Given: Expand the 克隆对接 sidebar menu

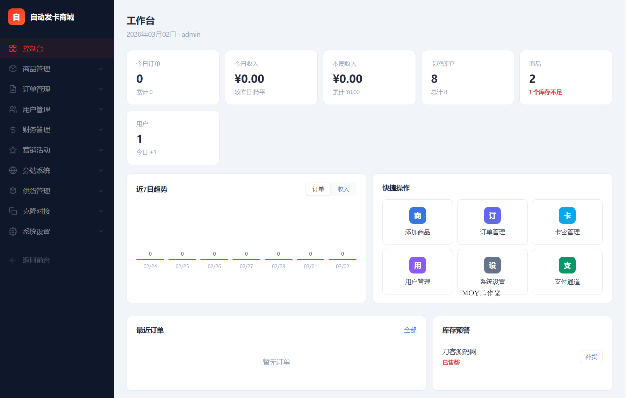Looking at the screenshot, I should (101, 211).
